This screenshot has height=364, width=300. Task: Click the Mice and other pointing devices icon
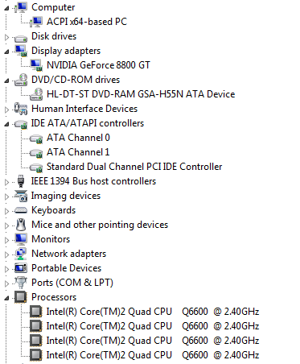click(21, 225)
